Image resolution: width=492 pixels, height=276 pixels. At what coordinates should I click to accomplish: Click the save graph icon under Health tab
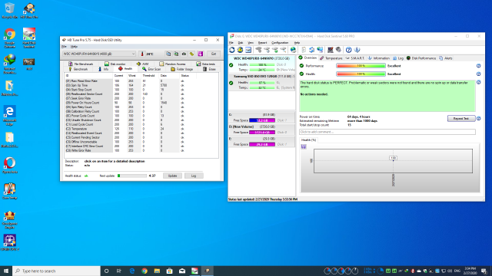[304, 146]
